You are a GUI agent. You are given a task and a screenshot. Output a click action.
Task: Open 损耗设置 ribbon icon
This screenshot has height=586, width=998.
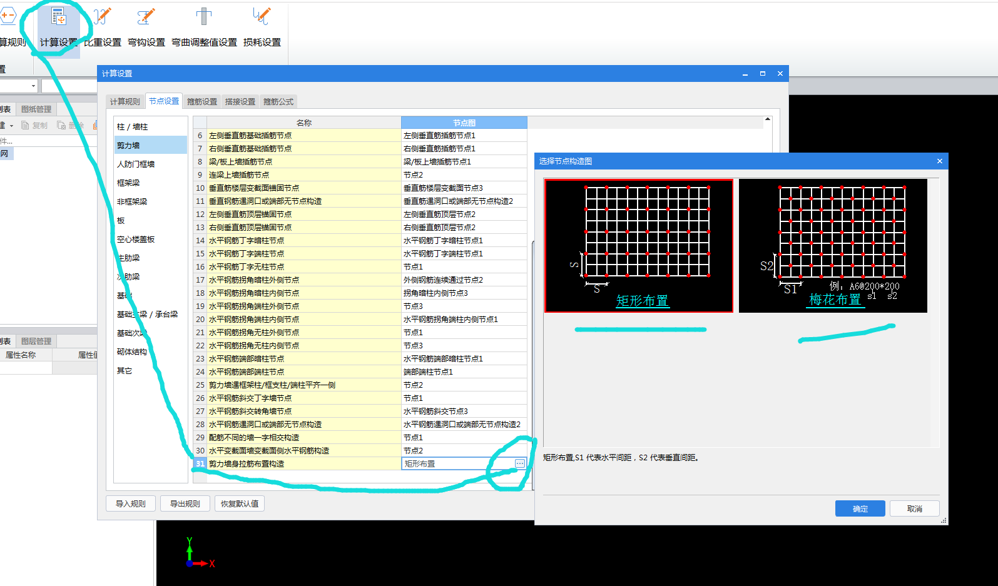point(262,28)
